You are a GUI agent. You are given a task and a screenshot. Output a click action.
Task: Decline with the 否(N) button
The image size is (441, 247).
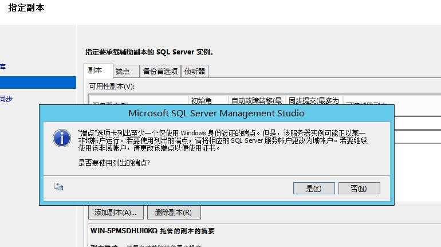coord(359,188)
